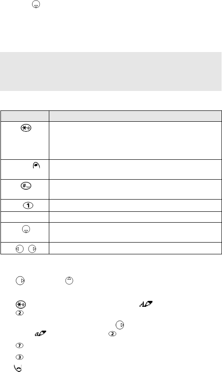Click the number 1 key icon
This screenshot has height=372, width=222.
(28, 206)
